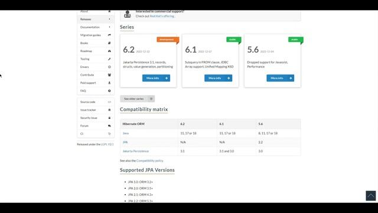This screenshot has width=378, height=213.
Task: Open the Documentation sidebar menu item
Action: [96, 27]
